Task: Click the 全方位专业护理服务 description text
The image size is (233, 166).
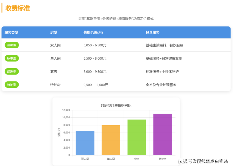Action: (x=161, y=85)
